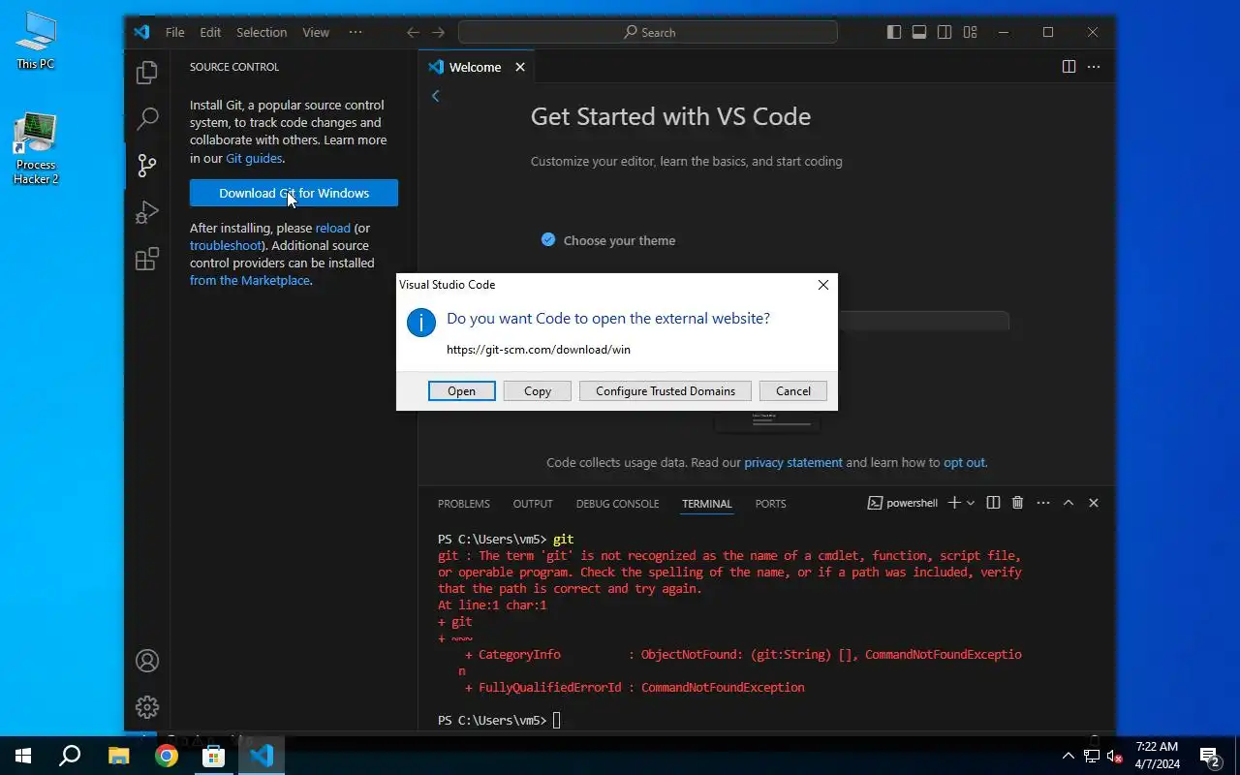Select the powershell terminal label
The image size is (1240, 775).
903,503
